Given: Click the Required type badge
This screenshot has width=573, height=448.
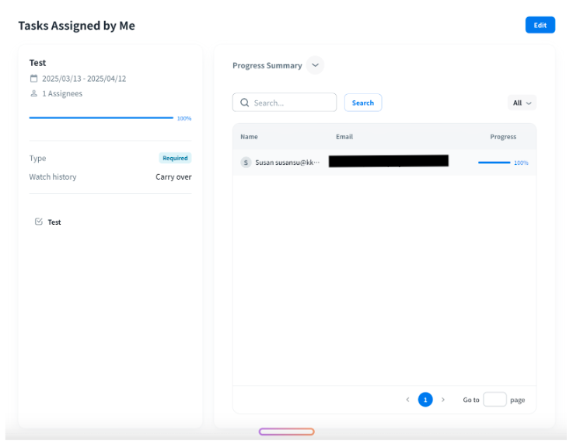Looking at the screenshot, I should (175, 158).
